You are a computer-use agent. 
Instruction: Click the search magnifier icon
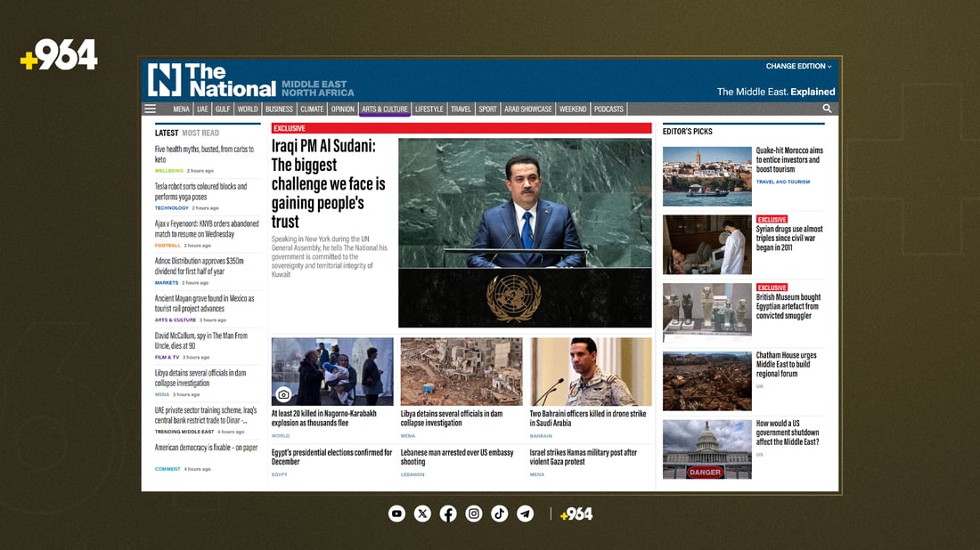[x=827, y=109]
